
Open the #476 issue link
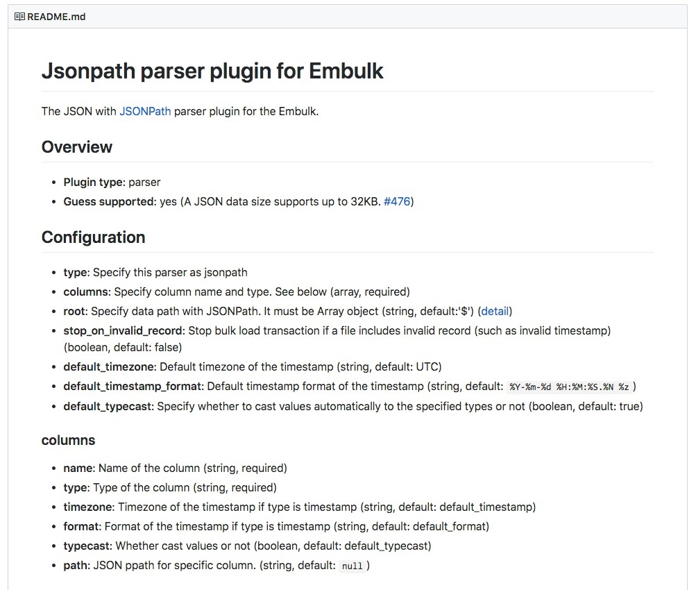tap(397, 201)
